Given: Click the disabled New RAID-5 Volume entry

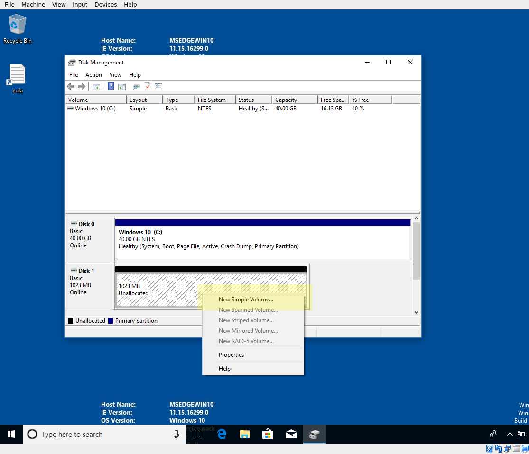Looking at the screenshot, I should pyautogui.click(x=253, y=341).
